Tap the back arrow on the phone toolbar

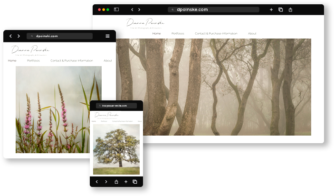pos(97,182)
